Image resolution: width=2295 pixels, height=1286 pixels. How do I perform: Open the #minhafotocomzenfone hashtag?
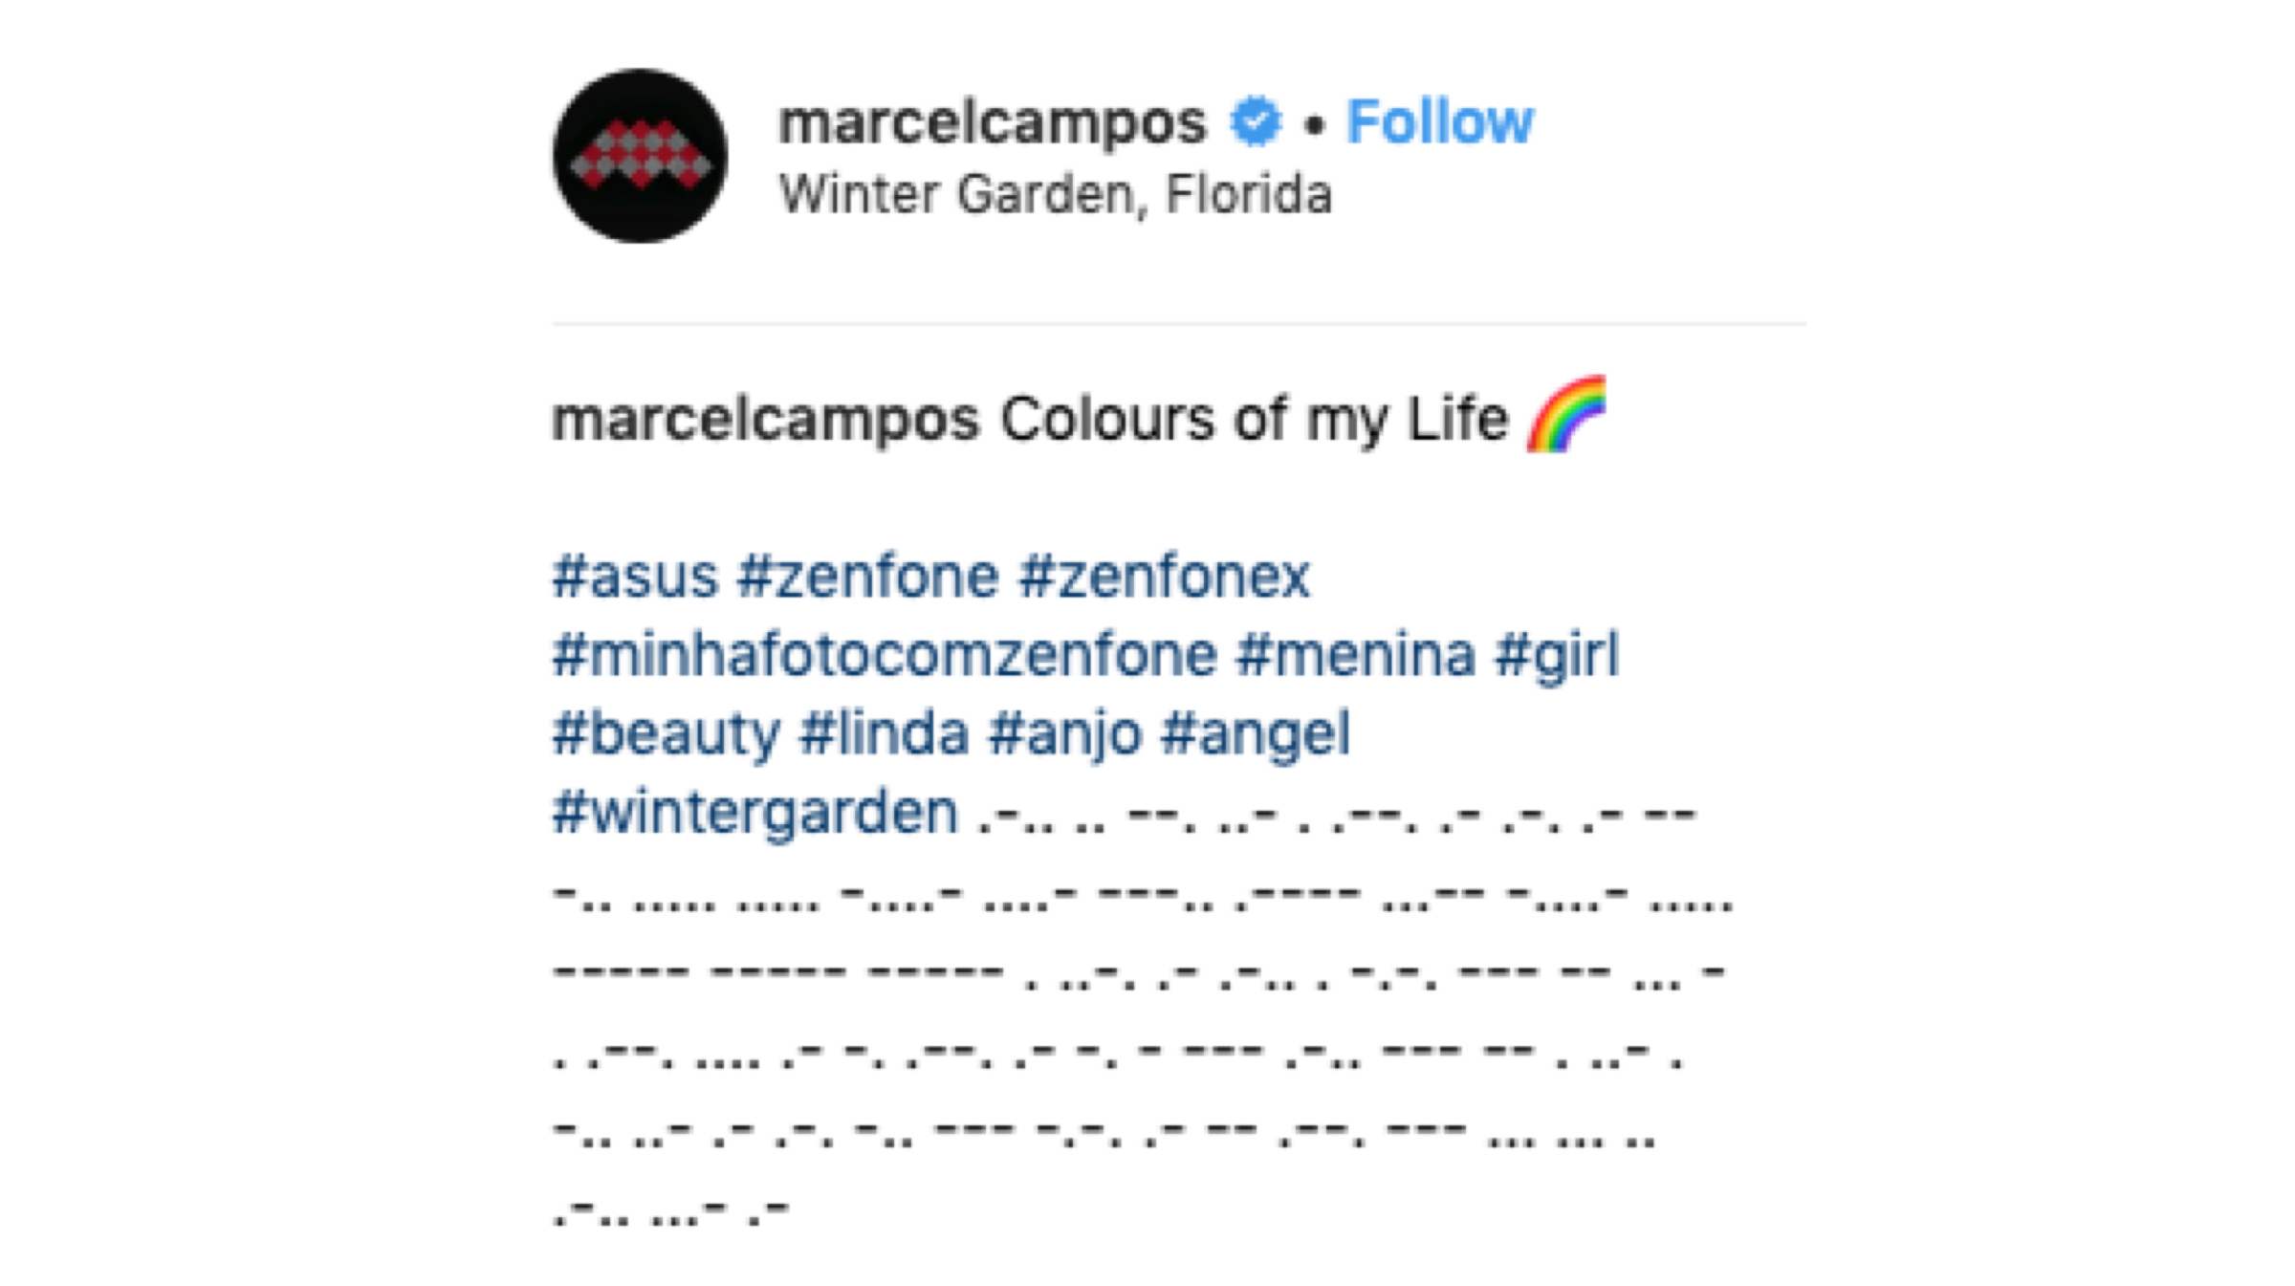(x=885, y=655)
